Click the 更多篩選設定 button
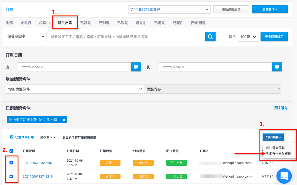297x185 pixels. tap(274, 36)
